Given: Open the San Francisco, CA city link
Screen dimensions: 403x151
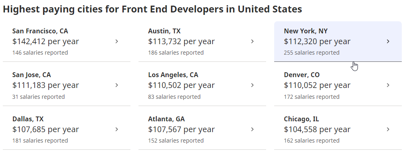Looking at the screenshot, I should click(x=40, y=31).
